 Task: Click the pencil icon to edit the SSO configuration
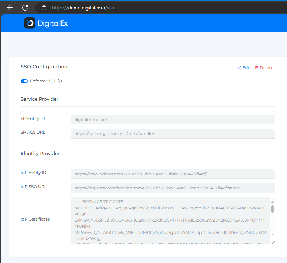pos(239,68)
